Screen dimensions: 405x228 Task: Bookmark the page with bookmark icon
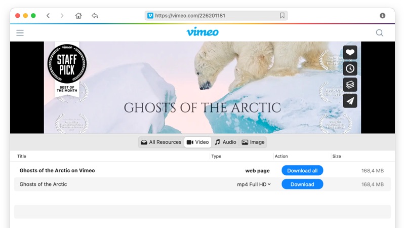(282, 16)
